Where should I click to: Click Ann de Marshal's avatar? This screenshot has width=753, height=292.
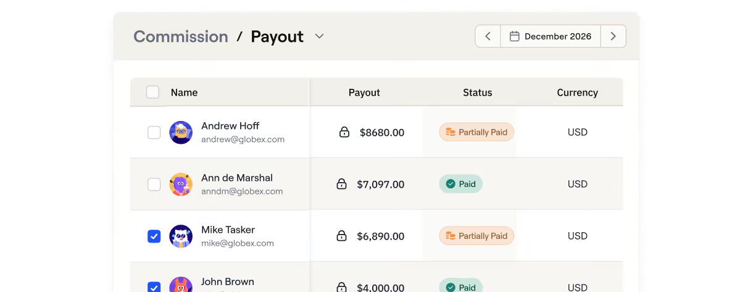pyautogui.click(x=181, y=184)
